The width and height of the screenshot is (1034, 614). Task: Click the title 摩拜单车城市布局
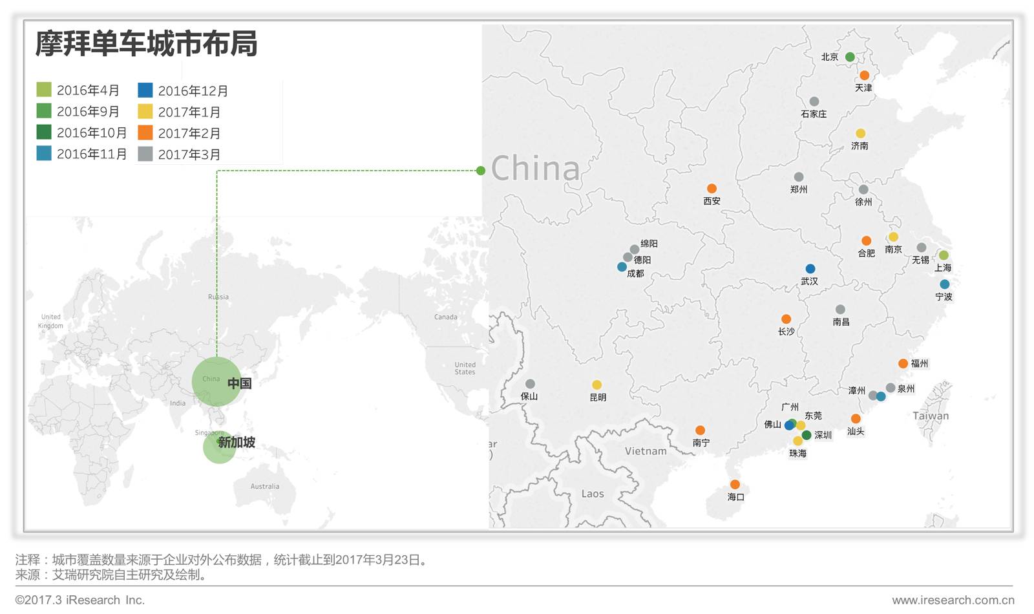click(147, 44)
